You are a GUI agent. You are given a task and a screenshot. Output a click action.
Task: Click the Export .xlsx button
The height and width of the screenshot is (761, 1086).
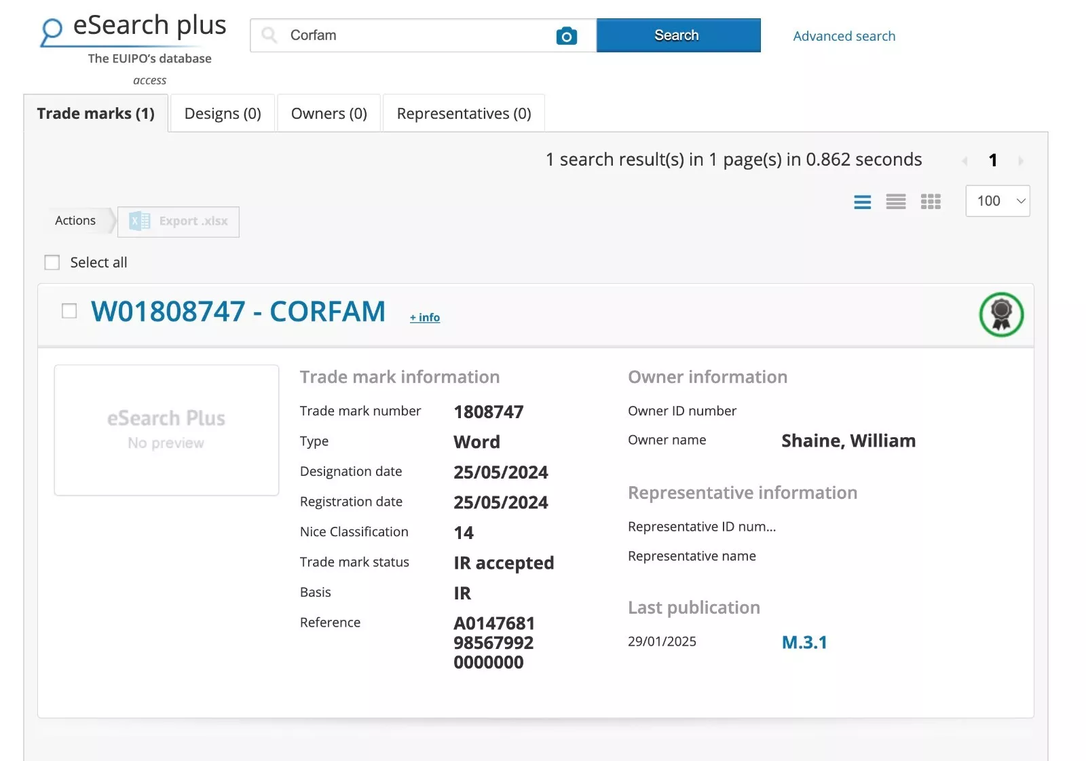(x=179, y=221)
